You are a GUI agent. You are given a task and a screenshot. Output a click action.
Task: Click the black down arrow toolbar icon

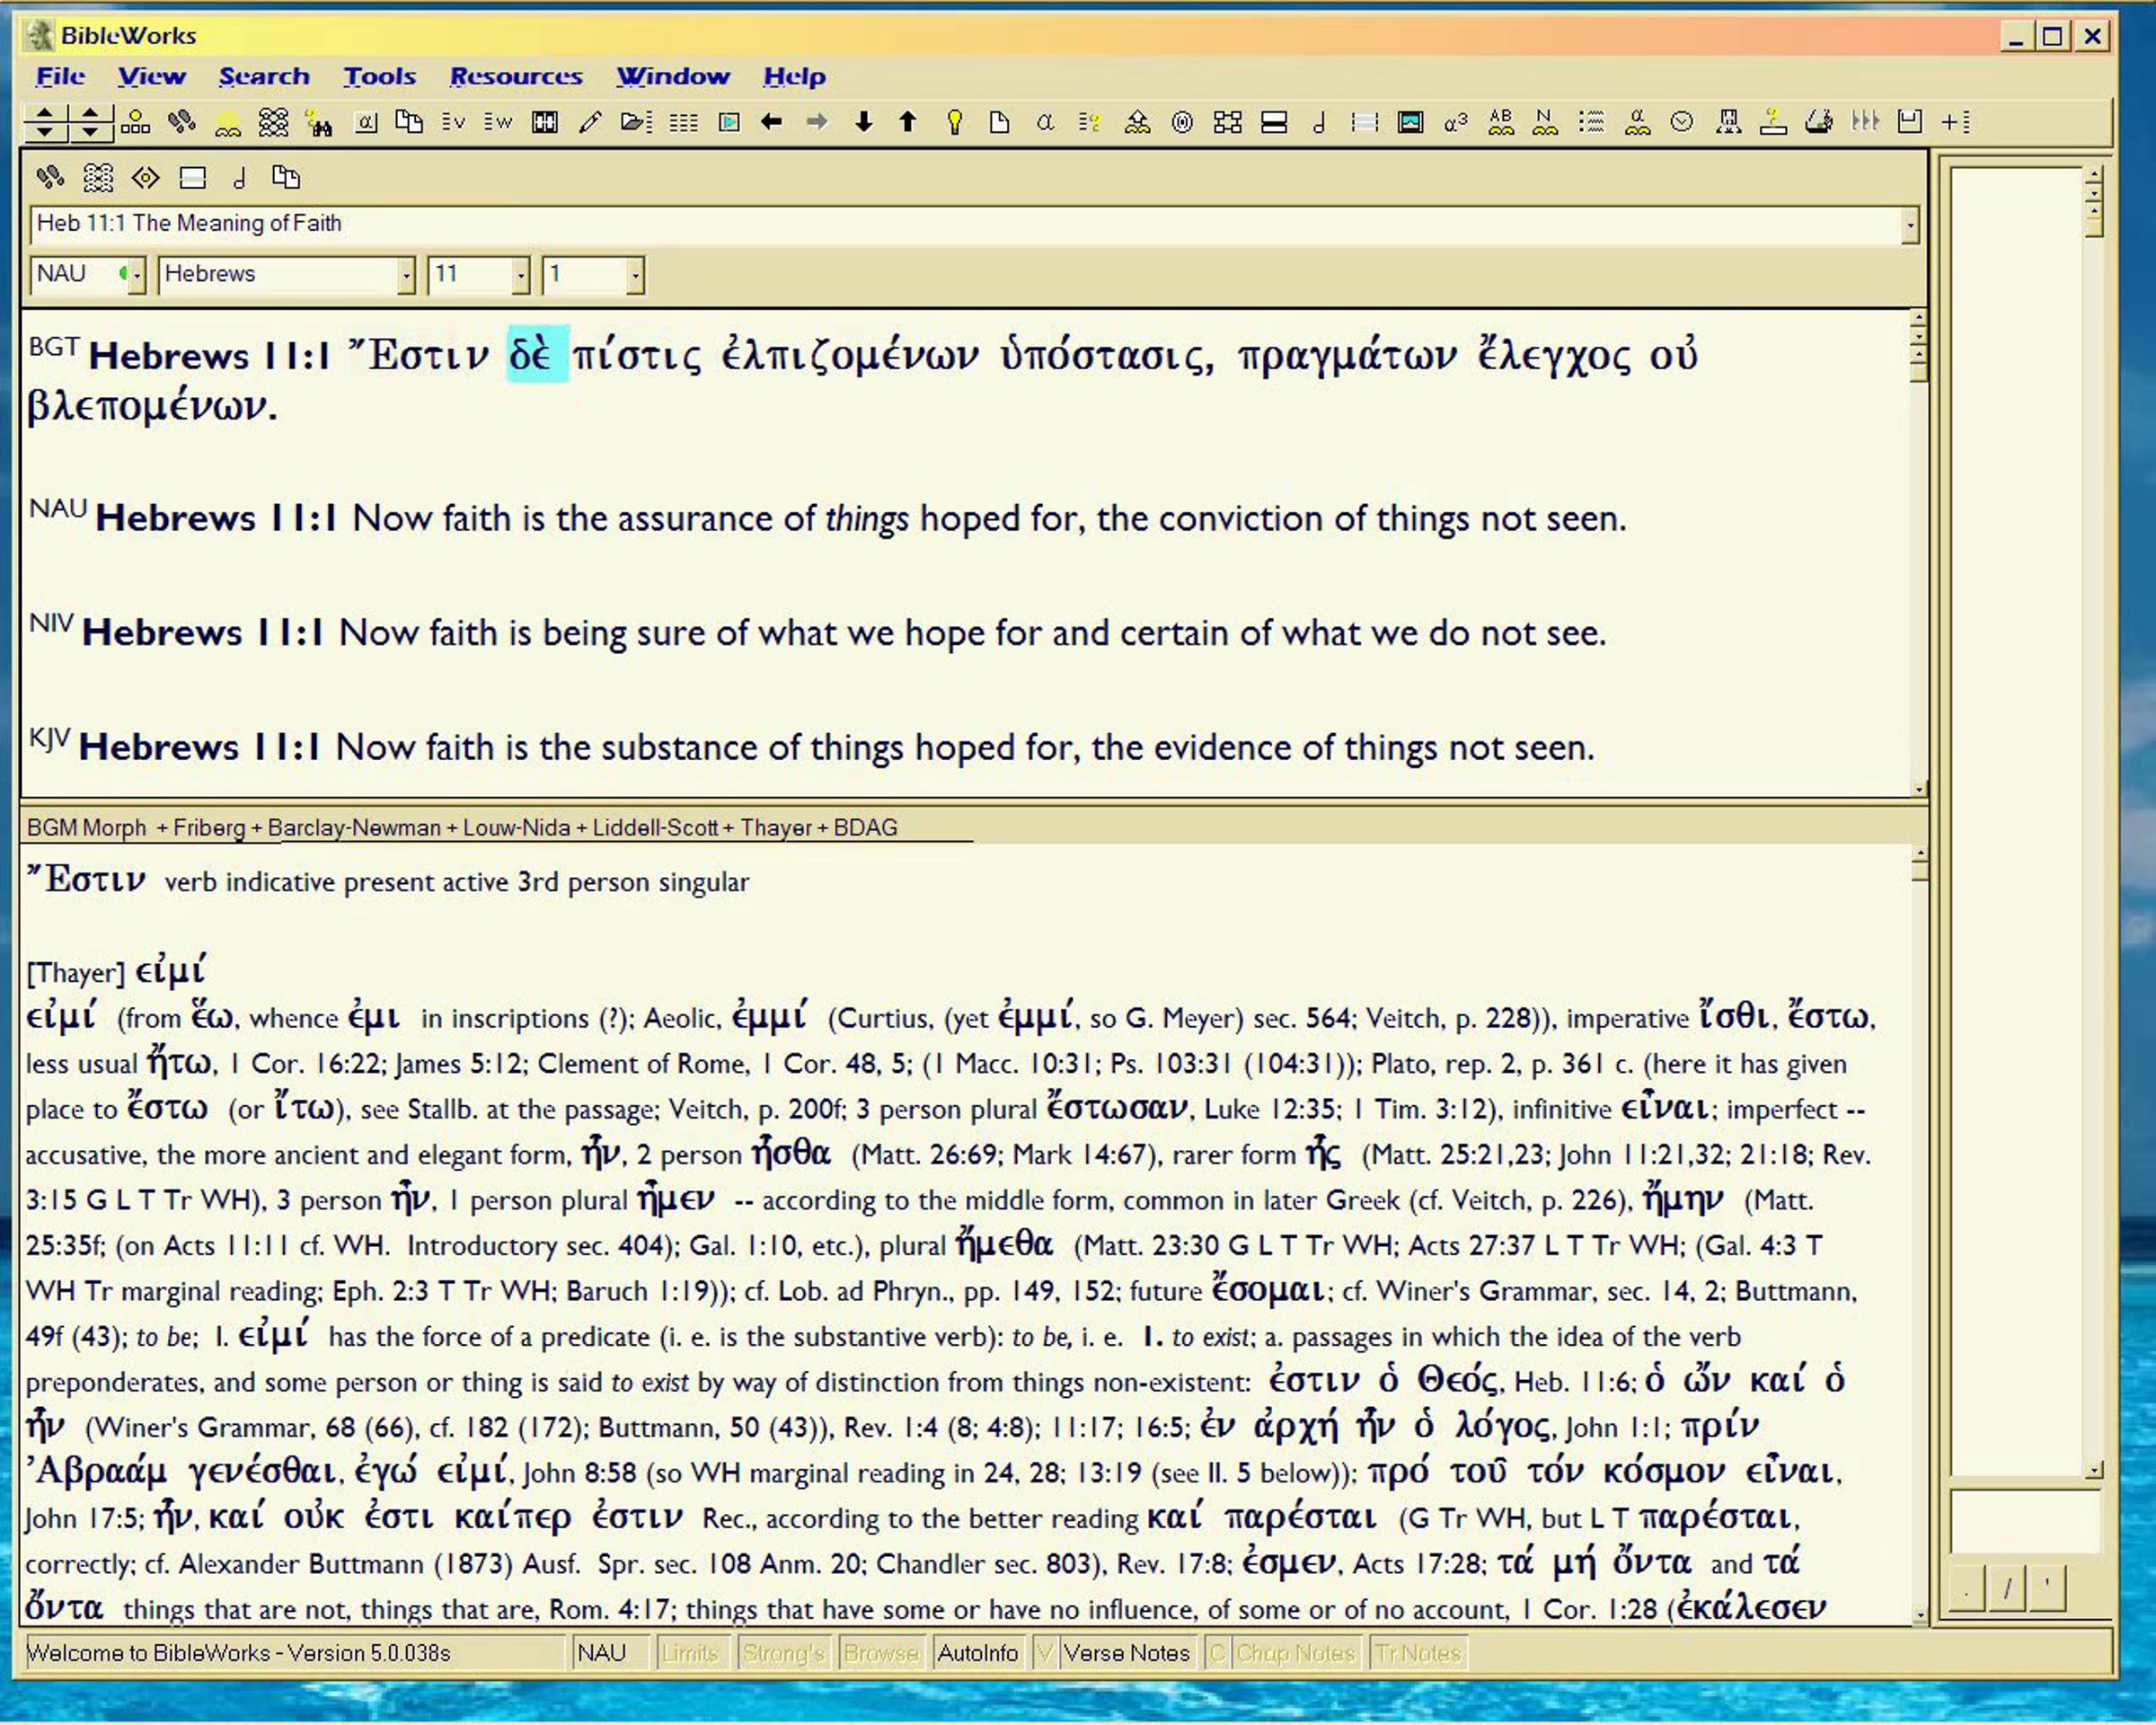pyautogui.click(x=864, y=122)
